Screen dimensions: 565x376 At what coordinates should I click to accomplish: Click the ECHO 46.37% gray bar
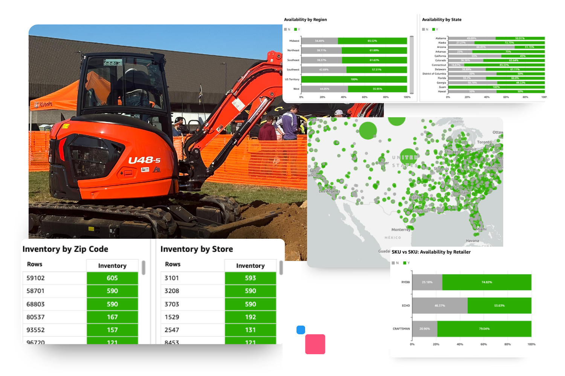click(x=440, y=305)
